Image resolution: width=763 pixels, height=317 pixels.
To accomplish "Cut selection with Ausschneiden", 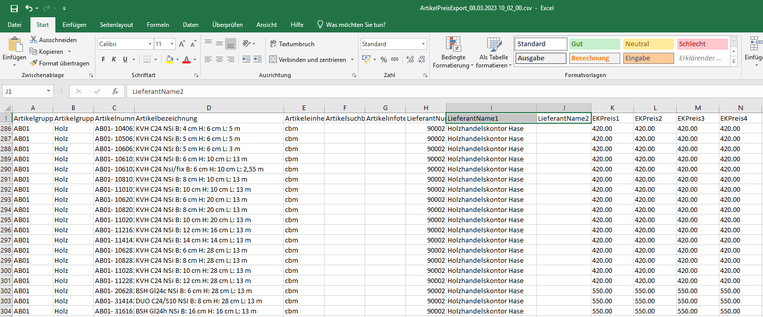I will click(x=53, y=40).
